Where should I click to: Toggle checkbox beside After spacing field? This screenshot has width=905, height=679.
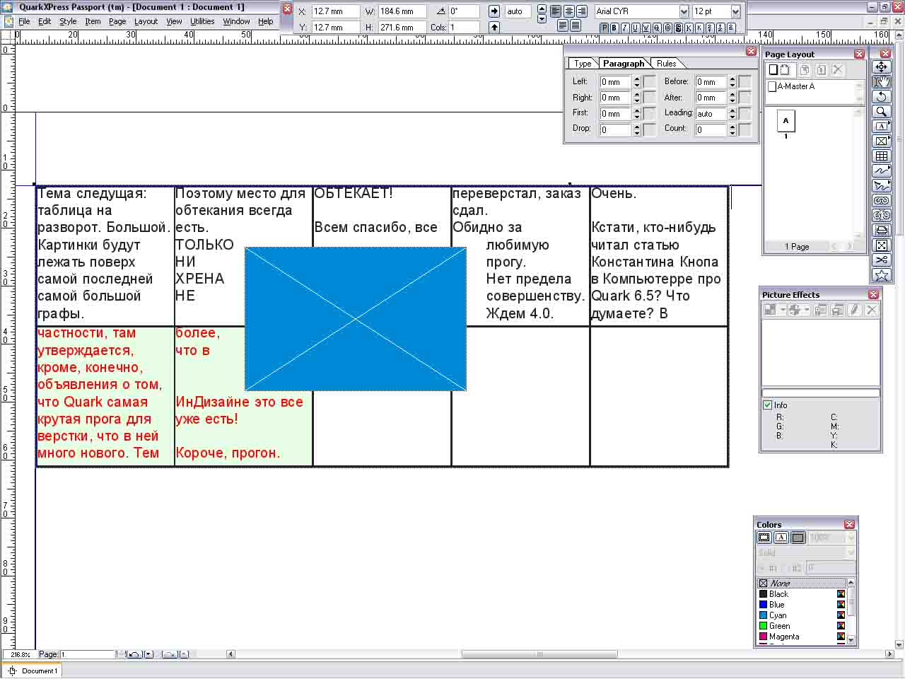pos(745,98)
